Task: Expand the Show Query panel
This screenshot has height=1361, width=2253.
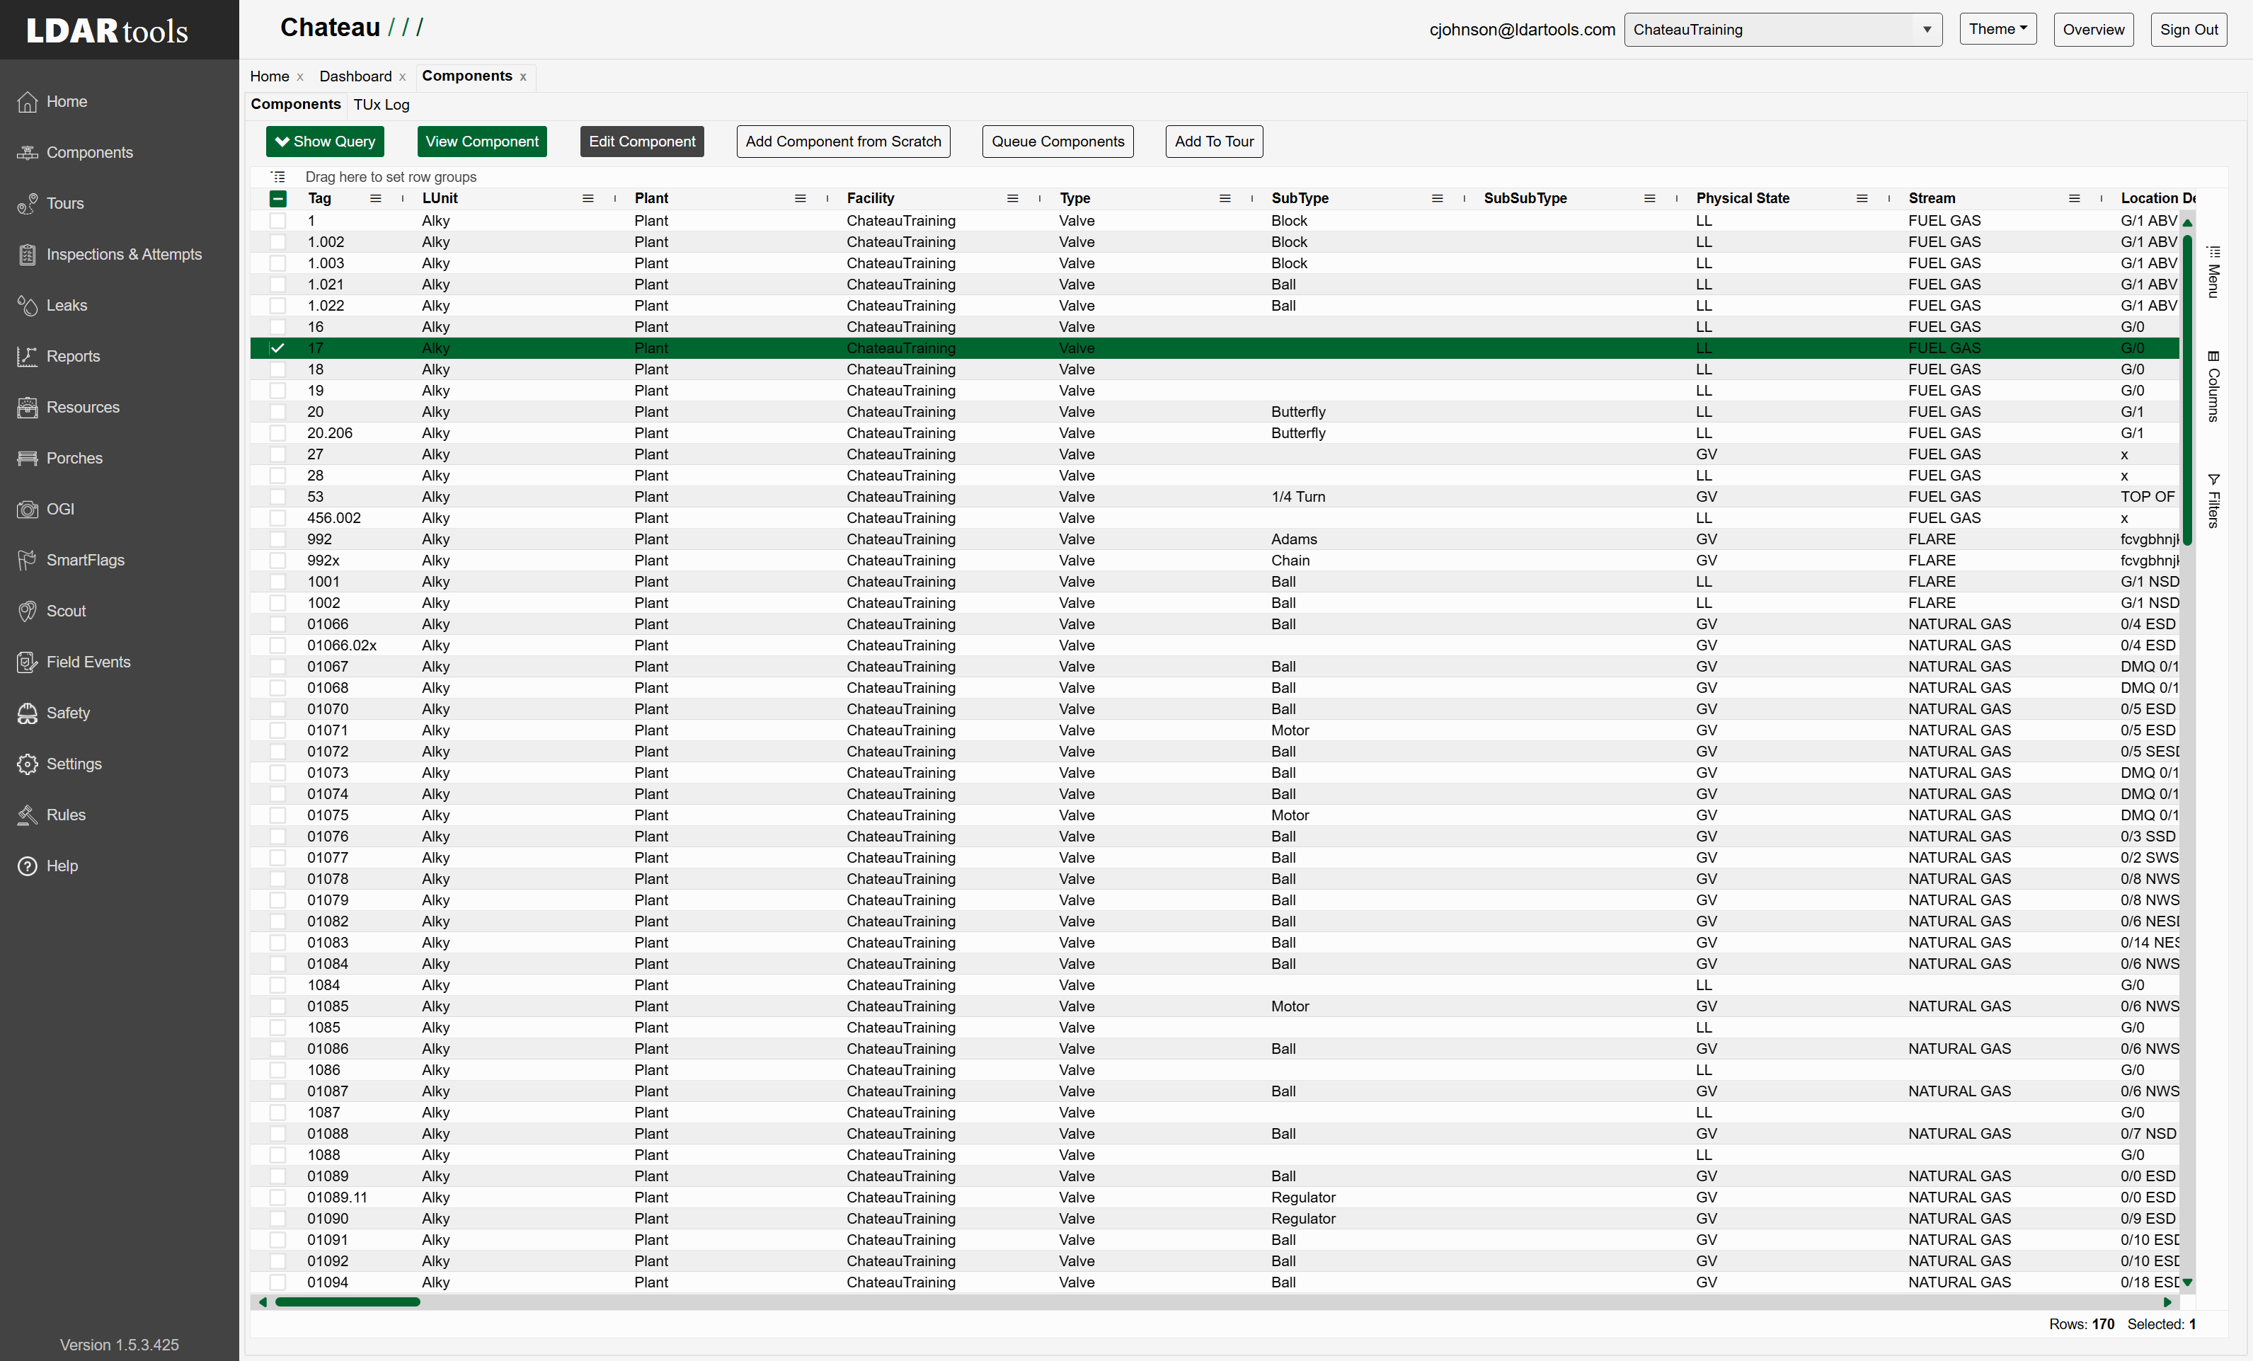Action: 326,142
